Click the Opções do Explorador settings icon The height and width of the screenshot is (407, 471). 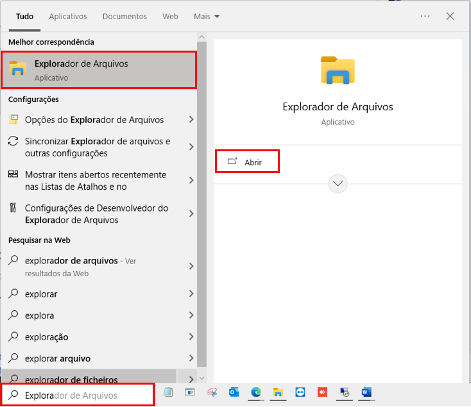13,119
